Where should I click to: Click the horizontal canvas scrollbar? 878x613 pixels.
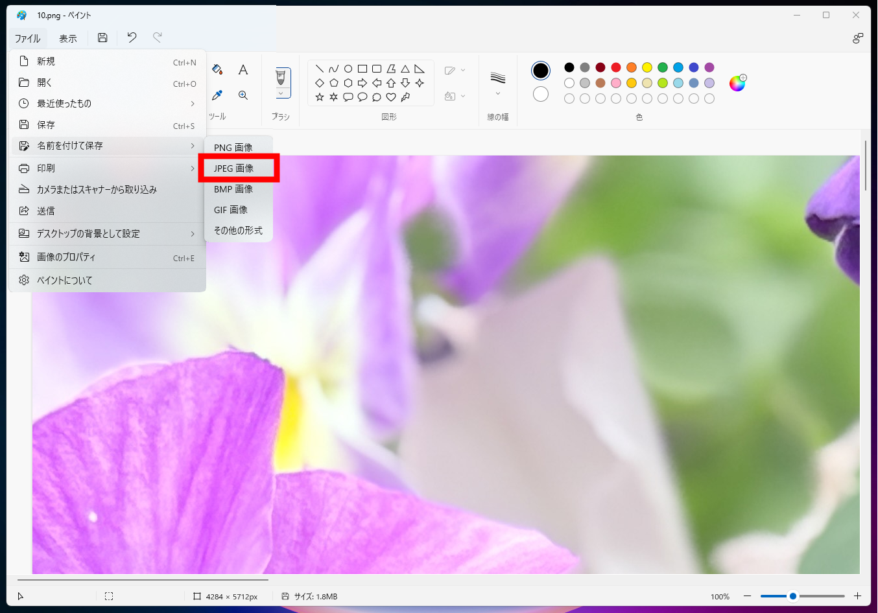coord(143,581)
